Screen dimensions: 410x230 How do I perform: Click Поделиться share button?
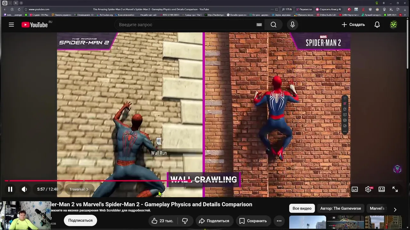pyautogui.click(x=214, y=221)
